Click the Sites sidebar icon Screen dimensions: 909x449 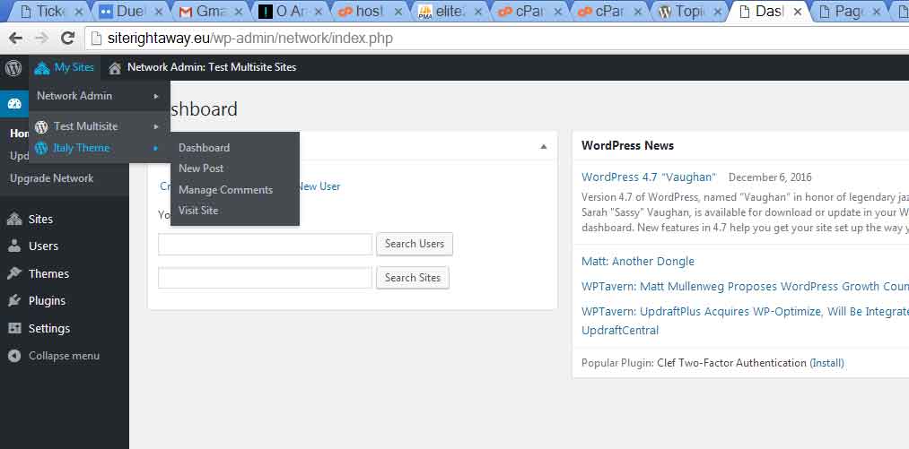coord(14,219)
